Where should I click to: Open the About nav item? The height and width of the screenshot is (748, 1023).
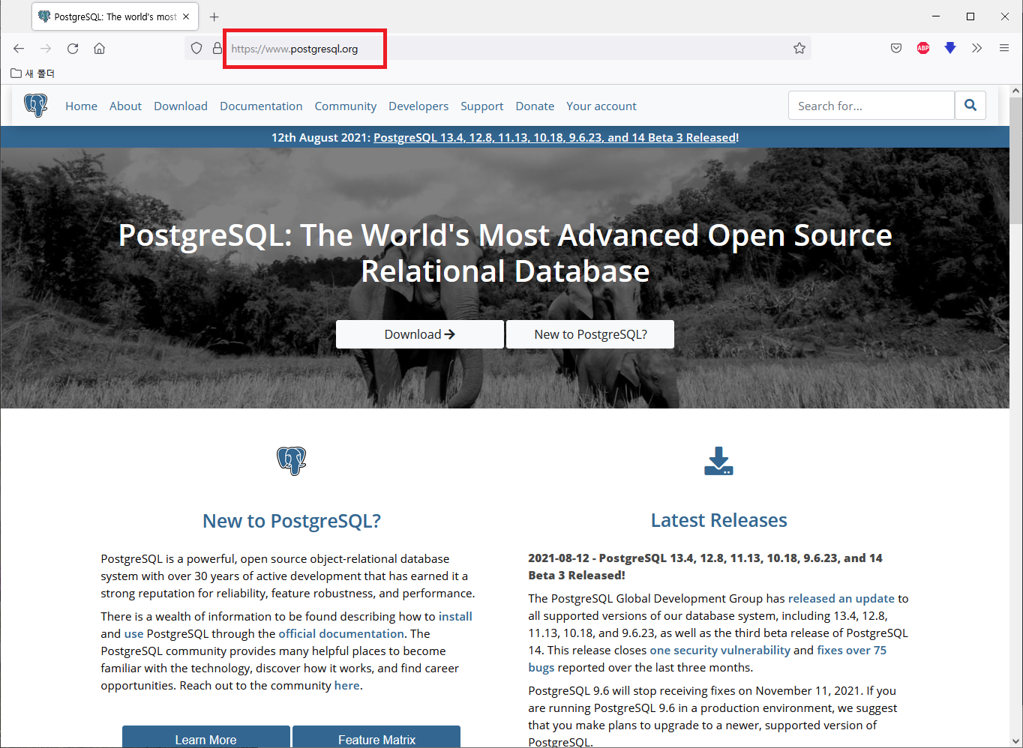coord(125,106)
